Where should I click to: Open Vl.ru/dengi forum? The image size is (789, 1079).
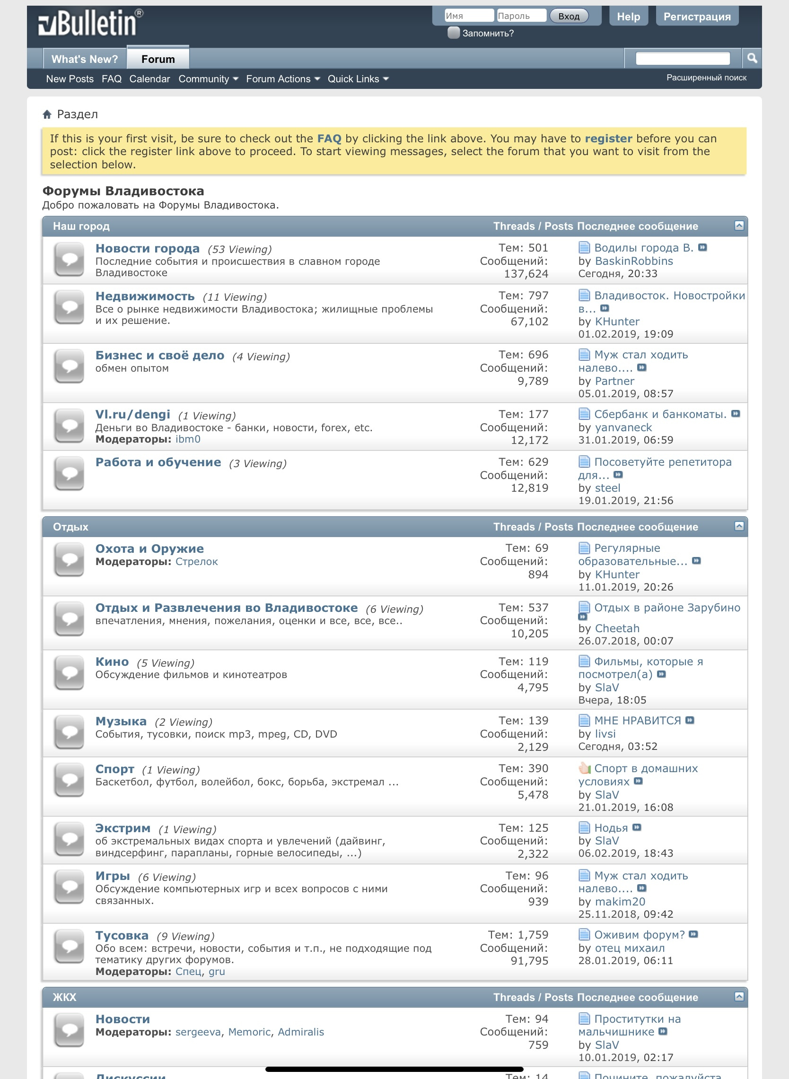(133, 414)
